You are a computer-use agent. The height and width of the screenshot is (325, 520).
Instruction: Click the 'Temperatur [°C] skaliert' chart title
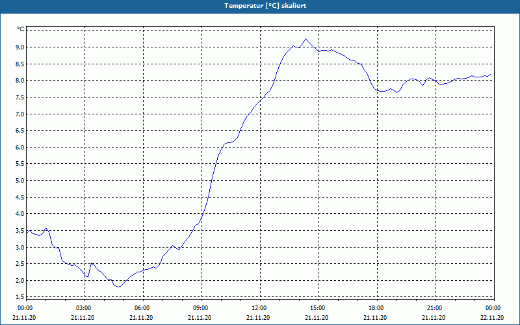pyautogui.click(x=265, y=6)
